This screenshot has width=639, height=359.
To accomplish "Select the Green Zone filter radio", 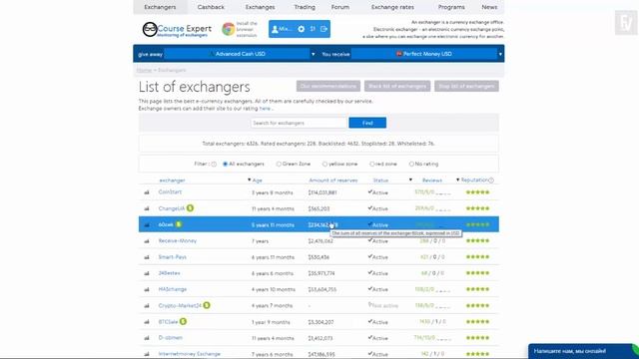I will click(x=279, y=164).
